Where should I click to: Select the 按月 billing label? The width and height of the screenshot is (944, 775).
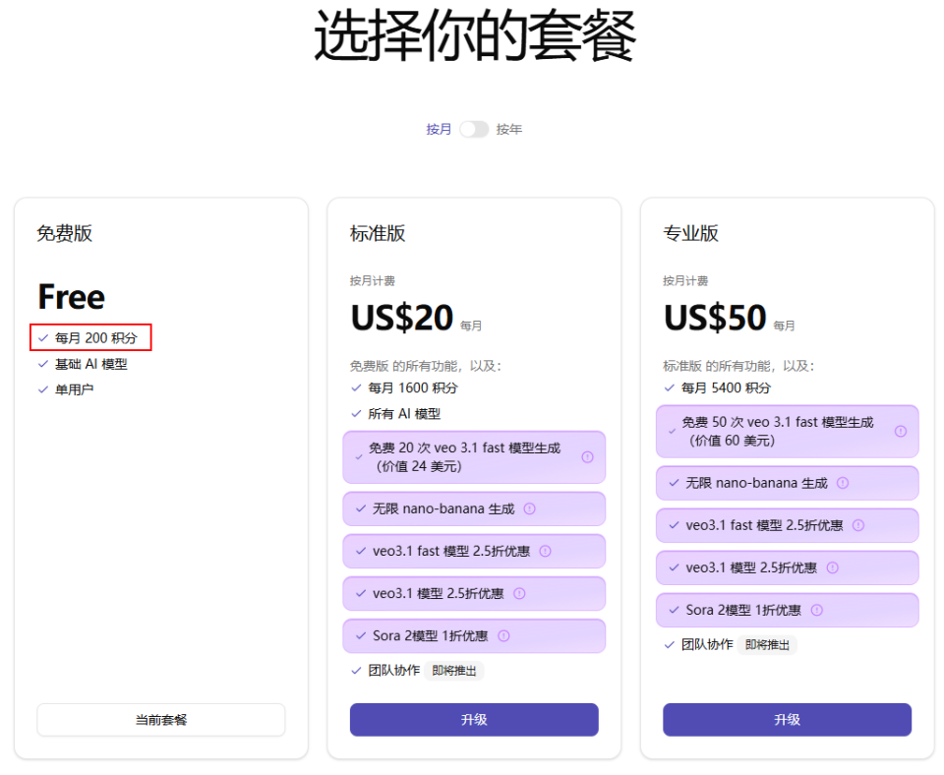click(x=439, y=129)
